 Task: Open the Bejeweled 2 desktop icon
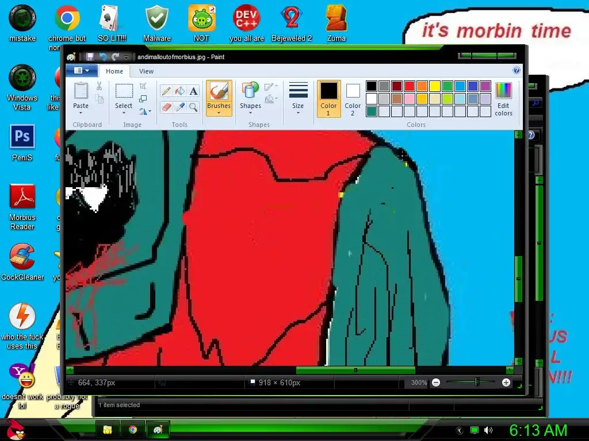point(292,23)
